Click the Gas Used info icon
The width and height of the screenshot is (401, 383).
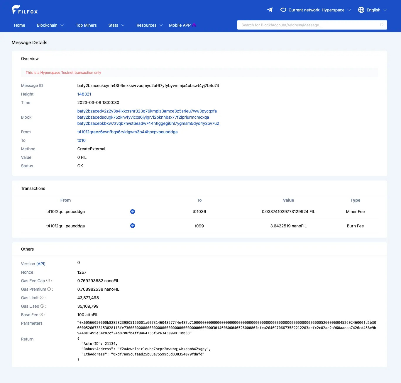pyautogui.click(x=42, y=306)
